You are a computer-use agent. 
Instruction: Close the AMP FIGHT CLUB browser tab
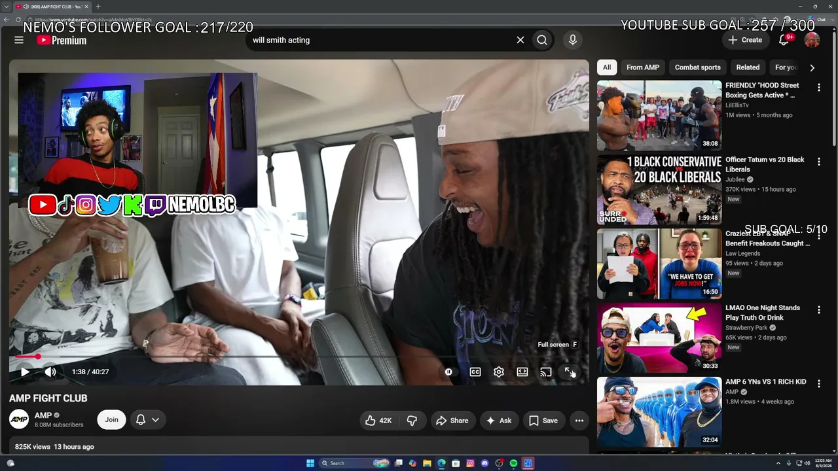point(86,7)
